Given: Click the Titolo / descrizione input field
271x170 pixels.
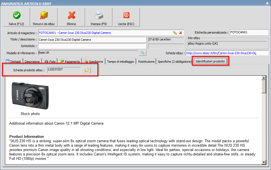Looking at the screenshot, I should (92, 40).
